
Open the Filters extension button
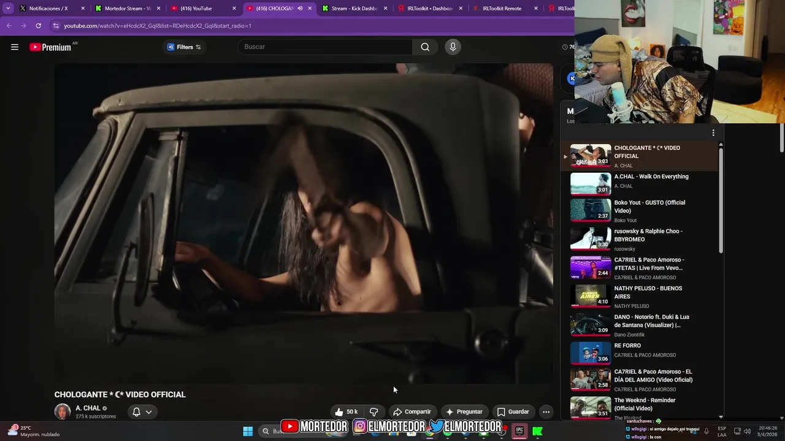pyautogui.click(x=184, y=47)
